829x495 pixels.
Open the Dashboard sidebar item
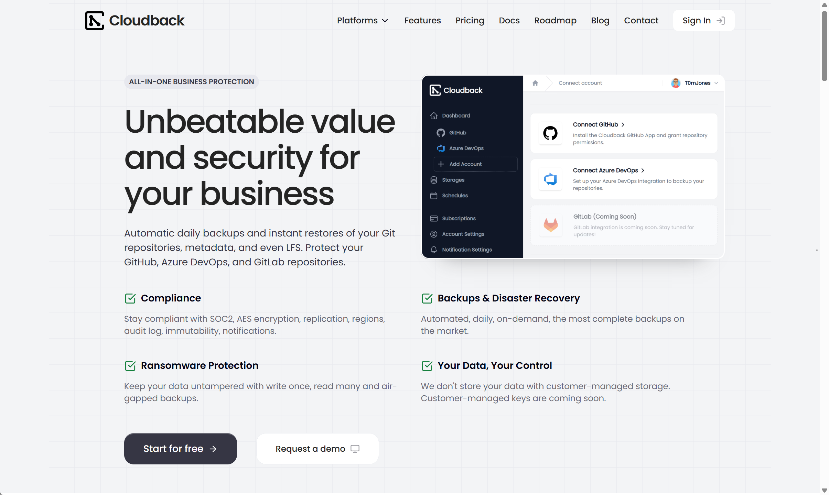(x=455, y=115)
